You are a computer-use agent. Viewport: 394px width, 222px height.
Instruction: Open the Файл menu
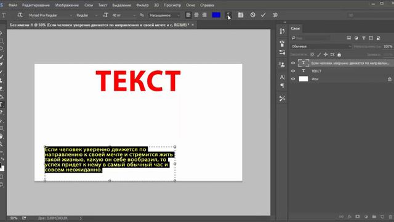[13, 5]
